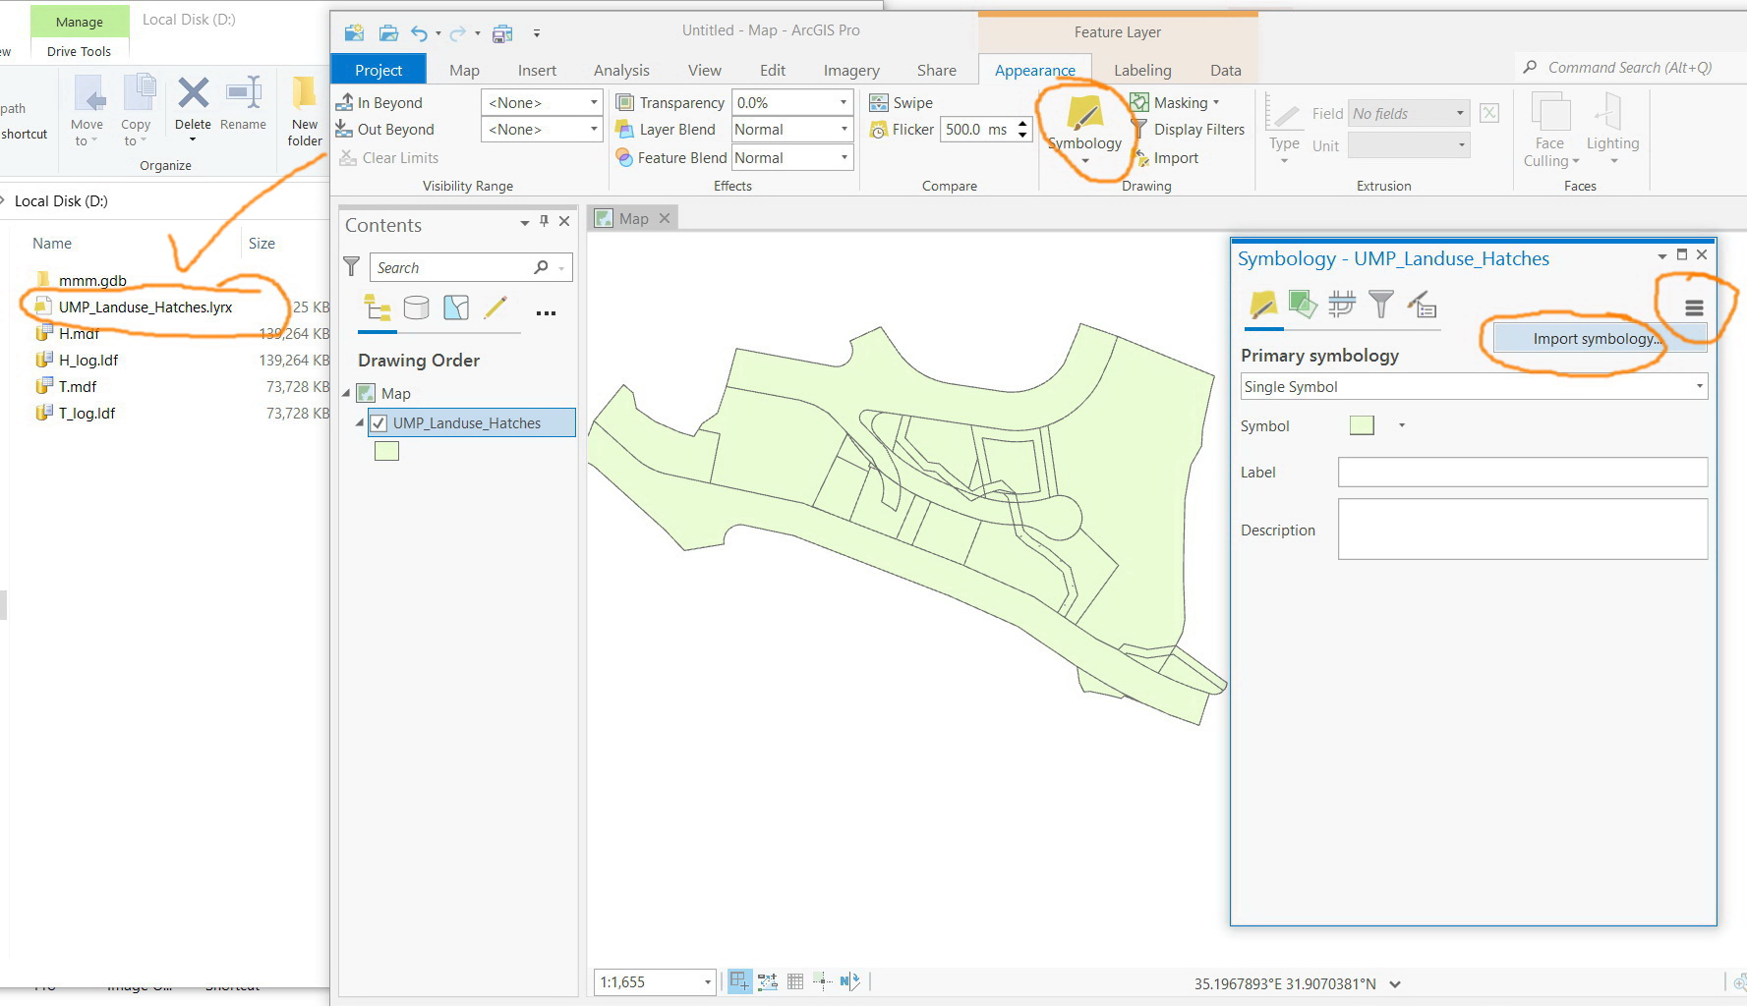Image resolution: width=1747 pixels, height=1006 pixels.
Task: Switch Contents panel to List By Data Source
Action: [417, 307]
